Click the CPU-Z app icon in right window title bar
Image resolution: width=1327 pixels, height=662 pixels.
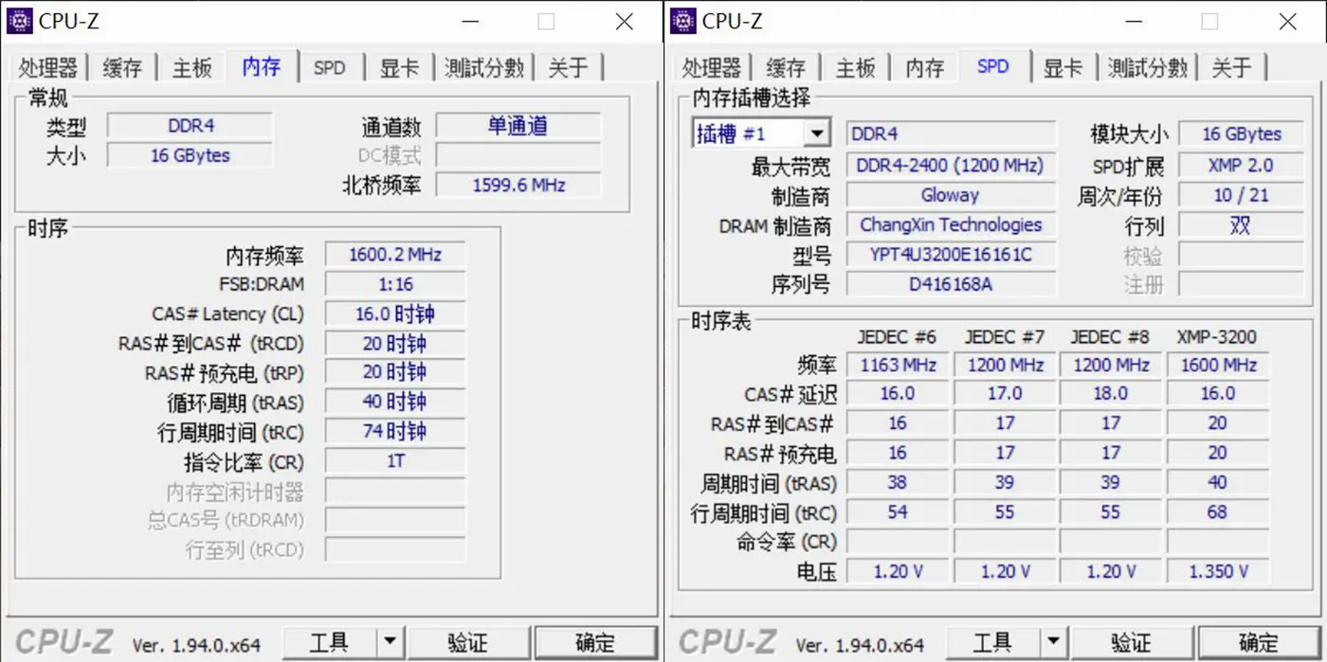click(x=683, y=20)
